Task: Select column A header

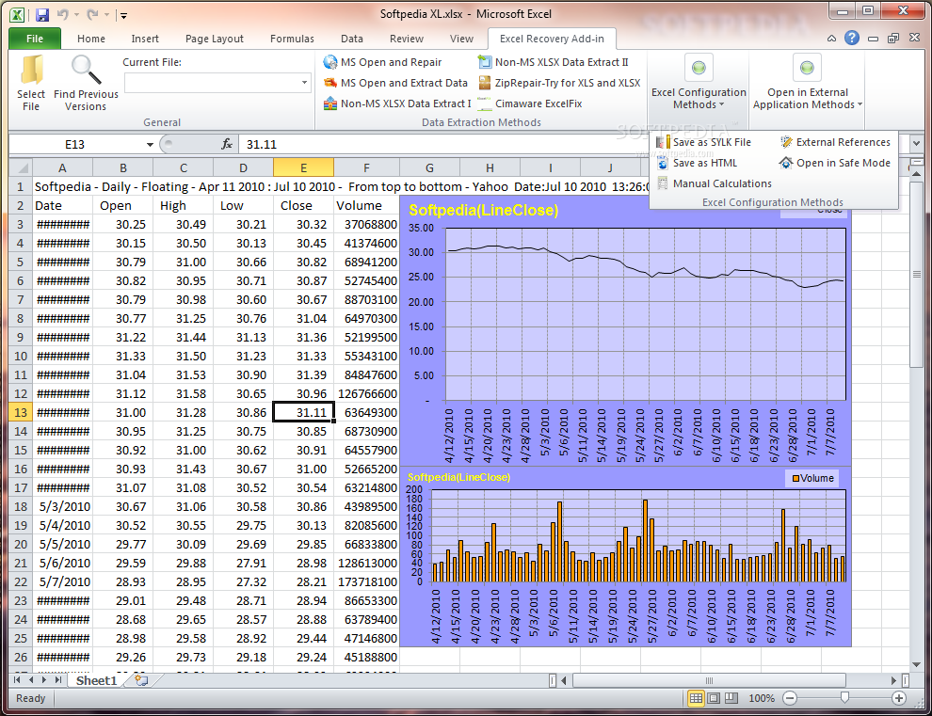Action: pos(62,167)
